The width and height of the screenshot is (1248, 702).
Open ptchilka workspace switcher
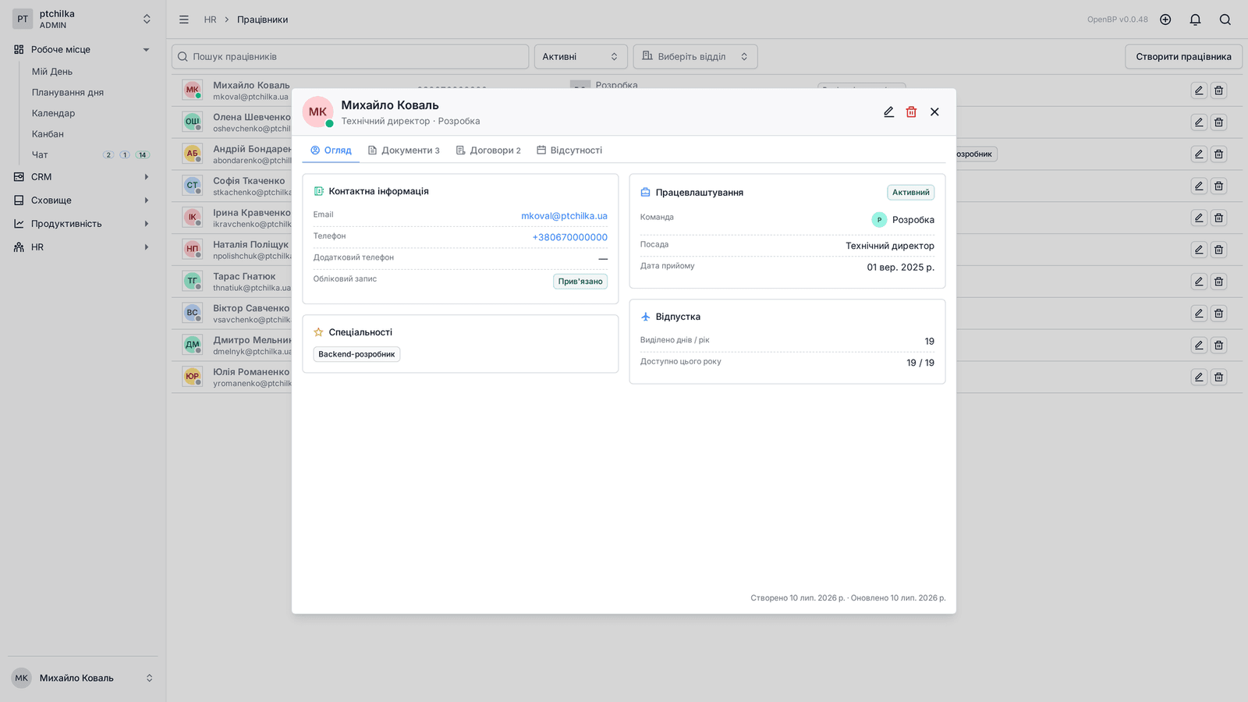[x=82, y=19]
